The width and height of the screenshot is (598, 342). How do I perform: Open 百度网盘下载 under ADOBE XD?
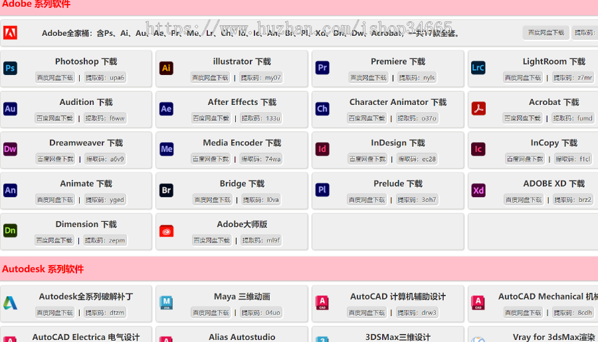pyautogui.click(x=524, y=200)
